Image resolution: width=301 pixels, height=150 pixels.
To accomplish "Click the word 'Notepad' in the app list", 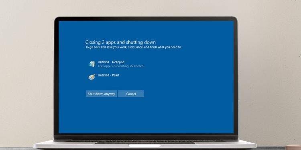I will 118,62.
